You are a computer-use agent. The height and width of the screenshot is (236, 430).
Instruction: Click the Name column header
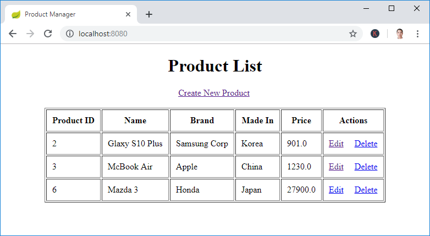[135, 120]
